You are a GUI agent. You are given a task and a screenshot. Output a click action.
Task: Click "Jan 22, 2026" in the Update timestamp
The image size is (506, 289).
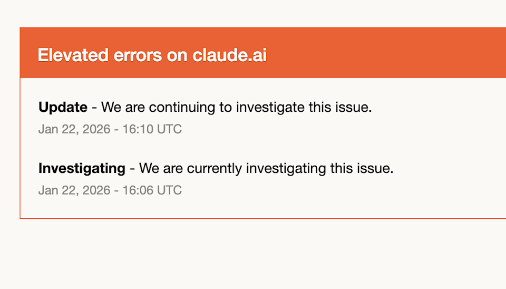[x=73, y=129]
